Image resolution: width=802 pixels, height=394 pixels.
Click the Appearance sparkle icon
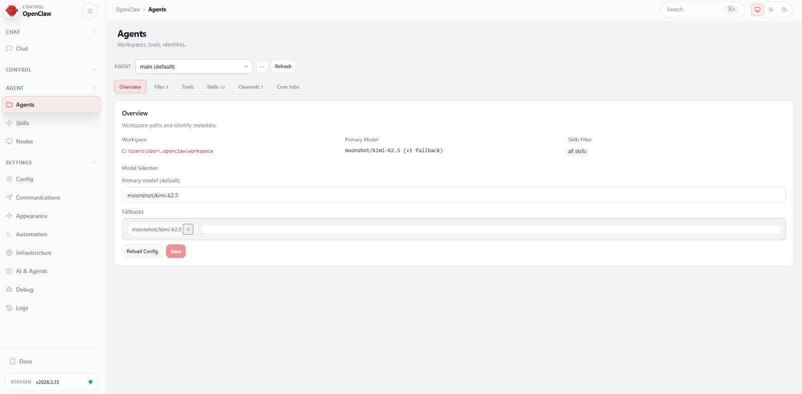click(x=9, y=216)
